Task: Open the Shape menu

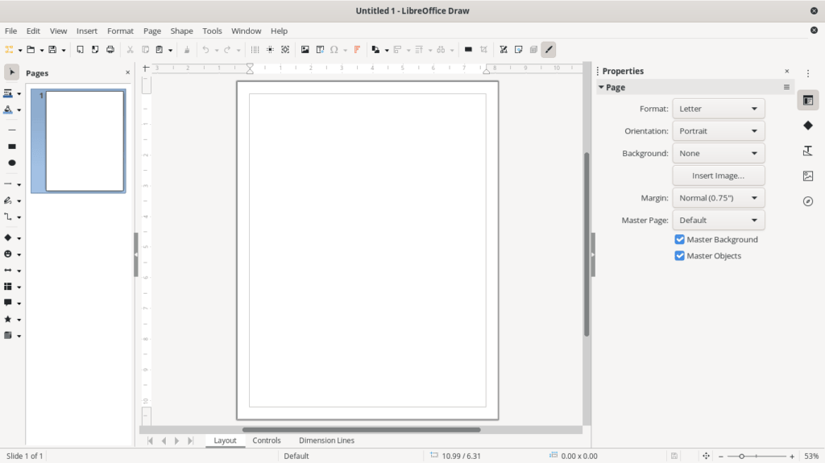Action: tap(181, 31)
